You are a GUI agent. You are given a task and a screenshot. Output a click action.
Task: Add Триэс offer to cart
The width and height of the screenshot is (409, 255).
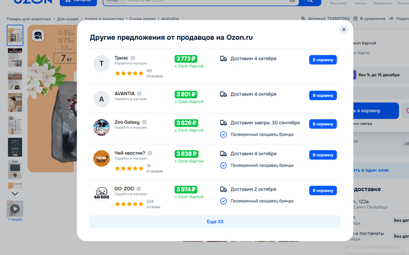click(323, 60)
